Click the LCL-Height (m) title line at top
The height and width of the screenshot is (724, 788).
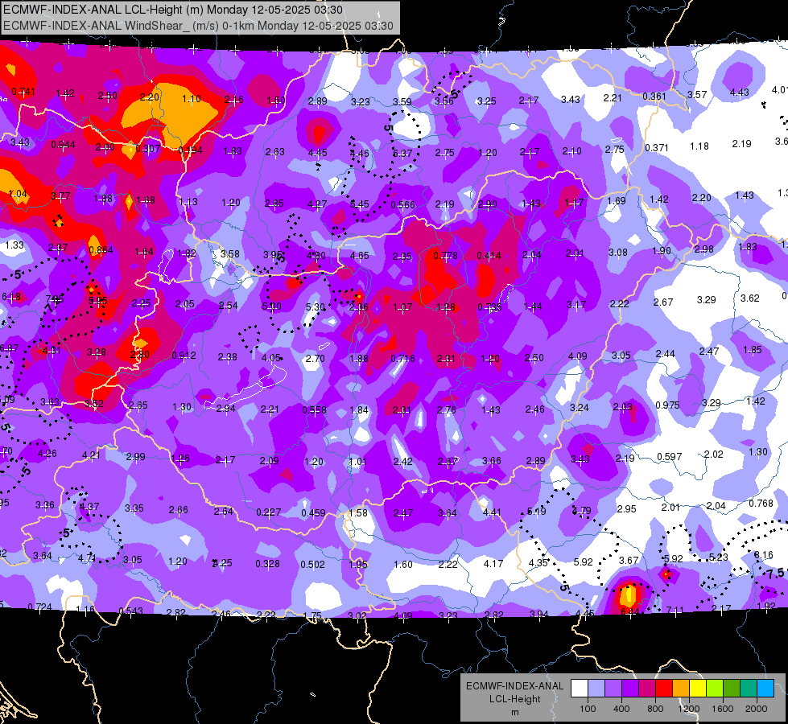[173, 10]
